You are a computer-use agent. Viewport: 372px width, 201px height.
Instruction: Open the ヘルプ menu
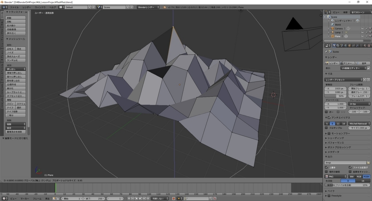click(52, 7)
